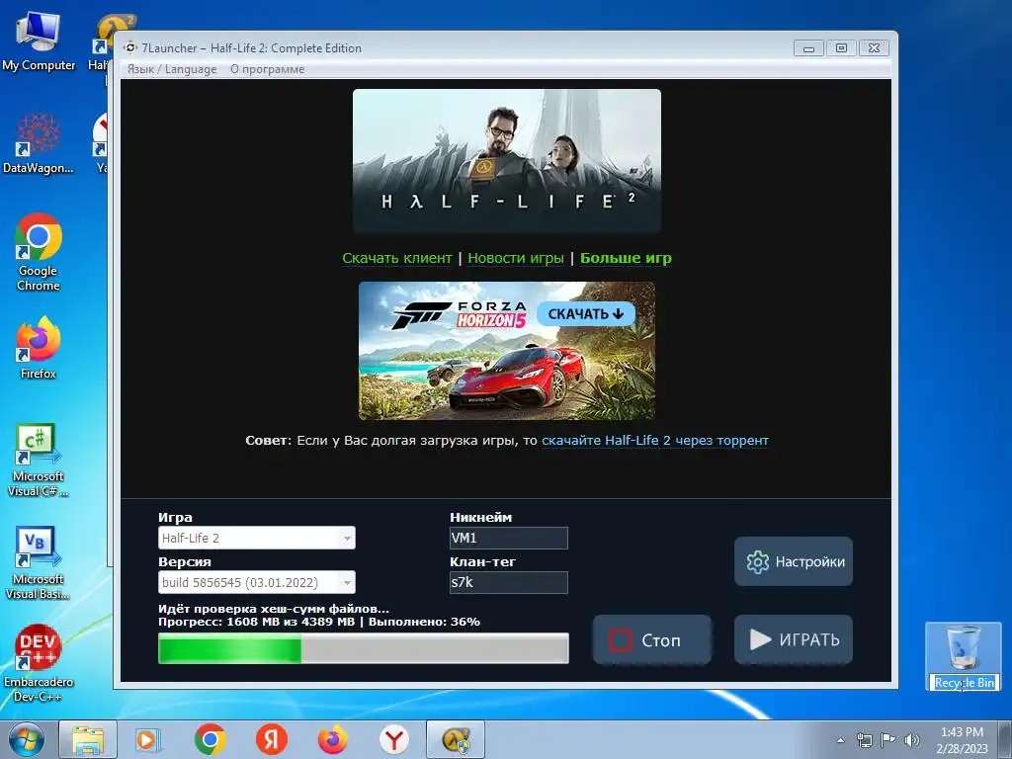The image size is (1012, 759).
Task: Launch Yandex Browser Y taskbar icon
Action: click(393, 739)
